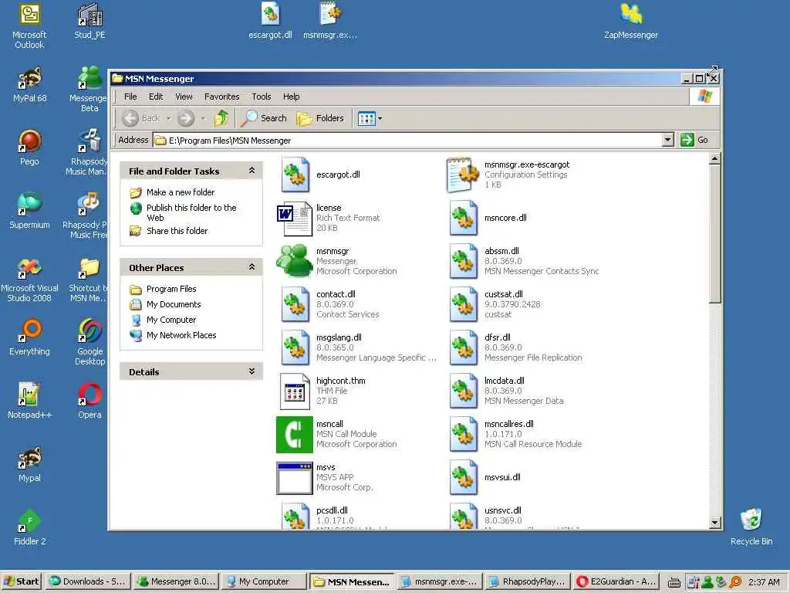Select the msncallres.dll file name
Image resolution: width=790 pixels, height=593 pixels.
click(x=509, y=424)
